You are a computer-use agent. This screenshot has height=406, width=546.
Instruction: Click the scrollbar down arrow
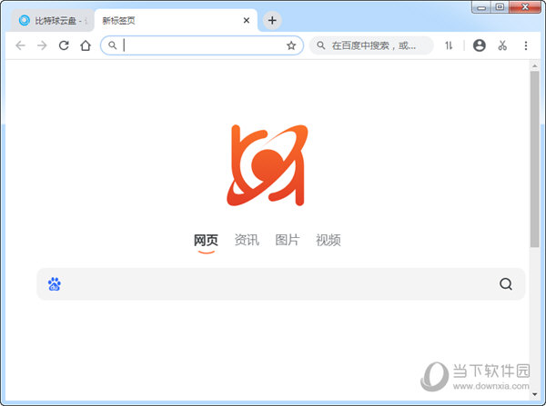point(534,394)
